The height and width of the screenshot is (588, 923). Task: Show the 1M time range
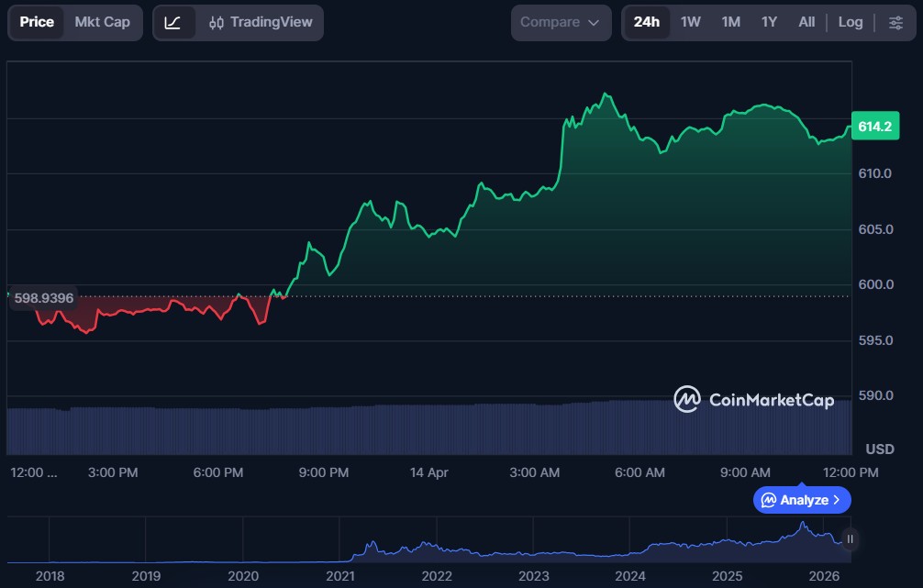[730, 22]
